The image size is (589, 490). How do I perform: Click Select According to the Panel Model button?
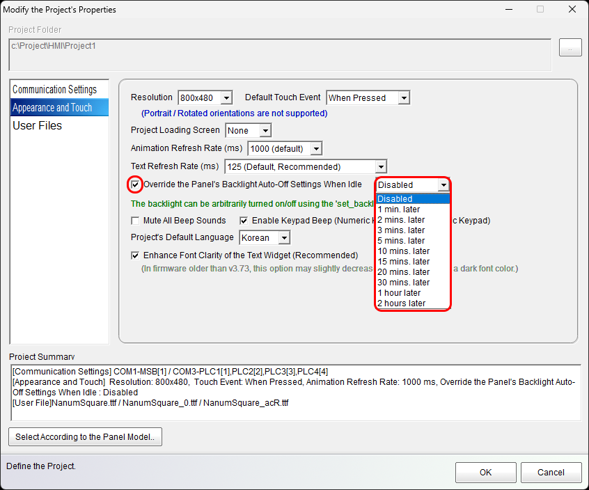click(x=85, y=437)
